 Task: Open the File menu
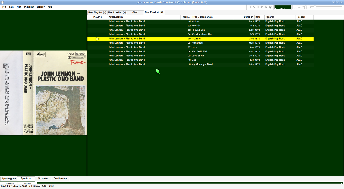pos(4,7)
